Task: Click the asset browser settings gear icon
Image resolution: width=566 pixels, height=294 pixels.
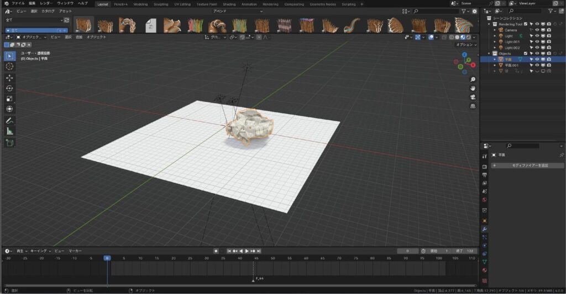Action: [474, 11]
